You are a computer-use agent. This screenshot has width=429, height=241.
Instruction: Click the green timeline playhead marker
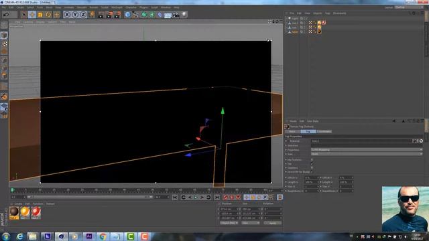(12, 190)
